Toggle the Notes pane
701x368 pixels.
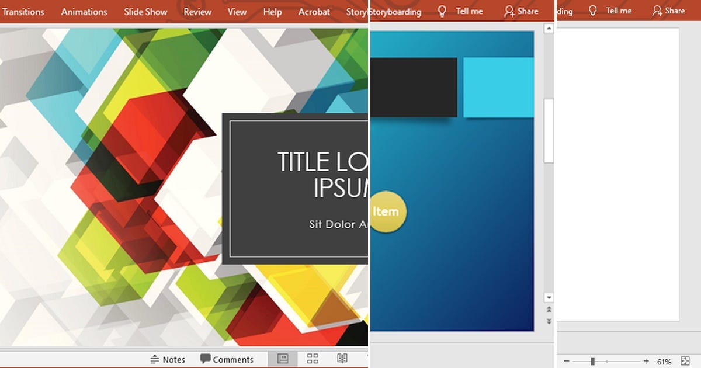[x=168, y=359]
